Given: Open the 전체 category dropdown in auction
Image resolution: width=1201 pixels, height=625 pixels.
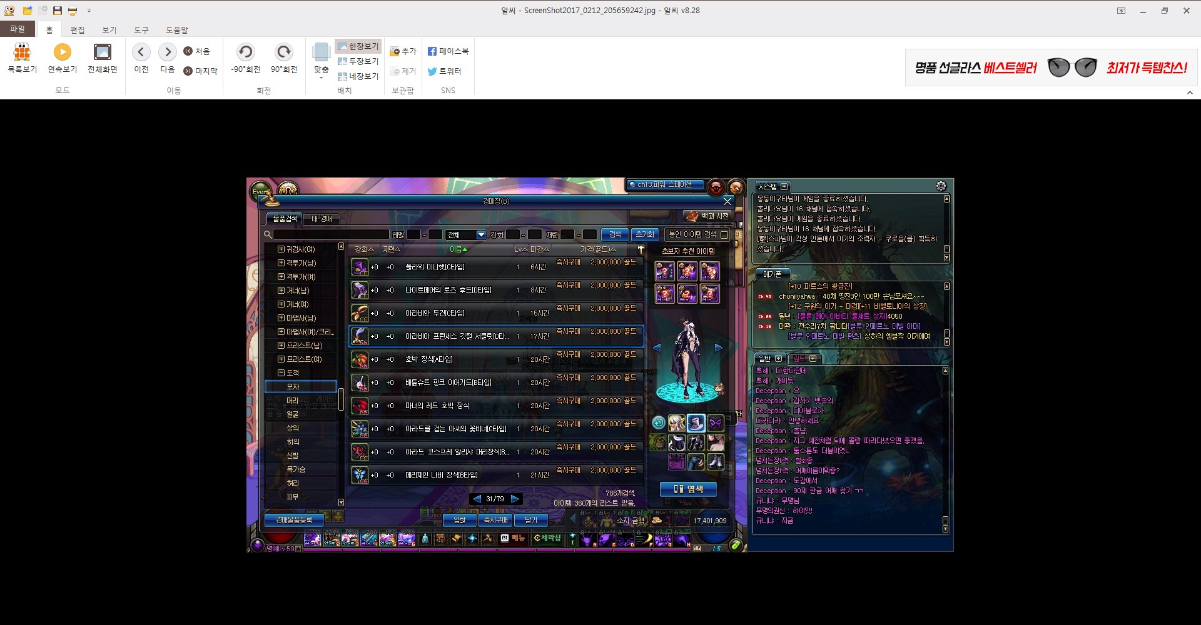Looking at the screenshot, I should point(466,234).
